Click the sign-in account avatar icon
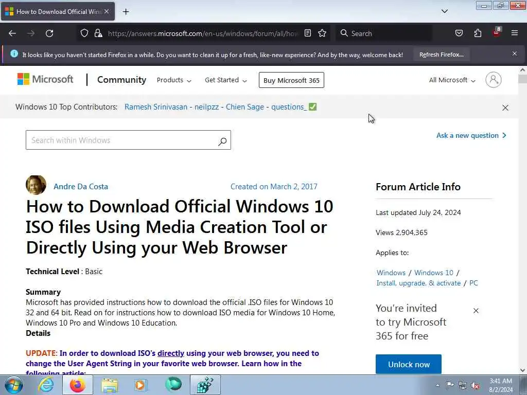Screen dimensions: 527x395 coord(494,80)
